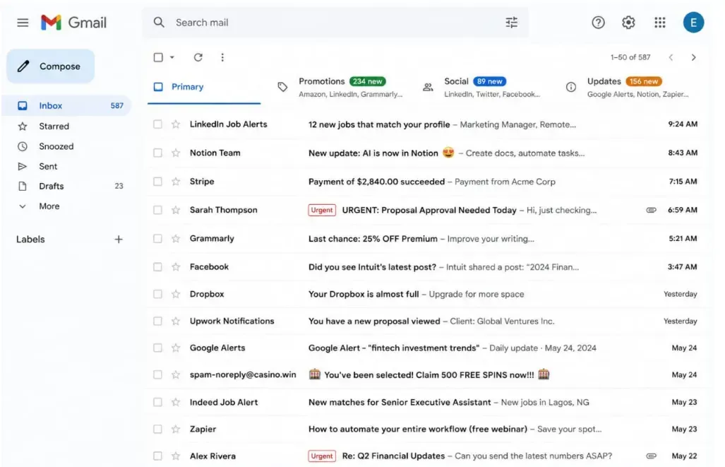The width and height of the screenshot is (725, 467).
Task: Open the select dropdown arrow beside checkbox
Action: pos(172,57)
